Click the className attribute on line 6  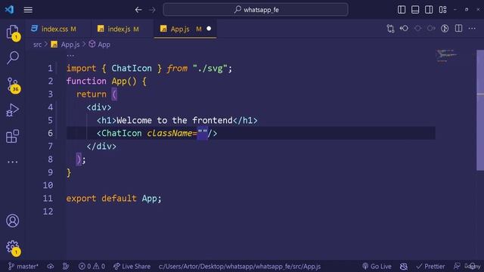click(169, 133)
